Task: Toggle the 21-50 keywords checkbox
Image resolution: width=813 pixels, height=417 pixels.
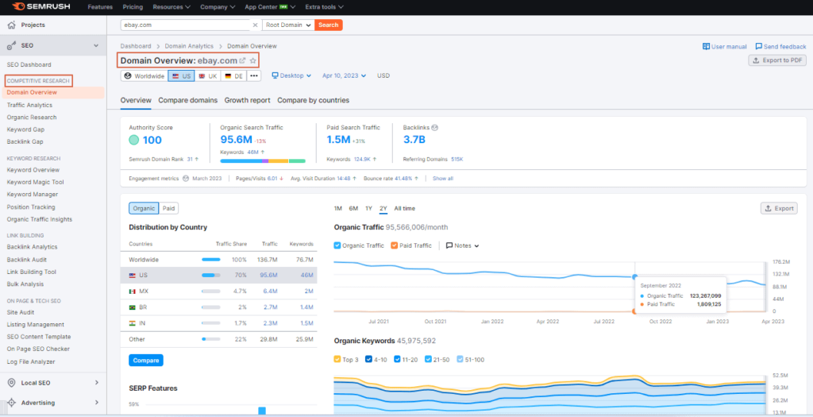Action: (x=428, y=359)
